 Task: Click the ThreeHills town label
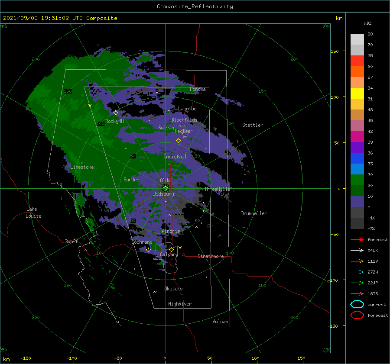tap(218, 189)
